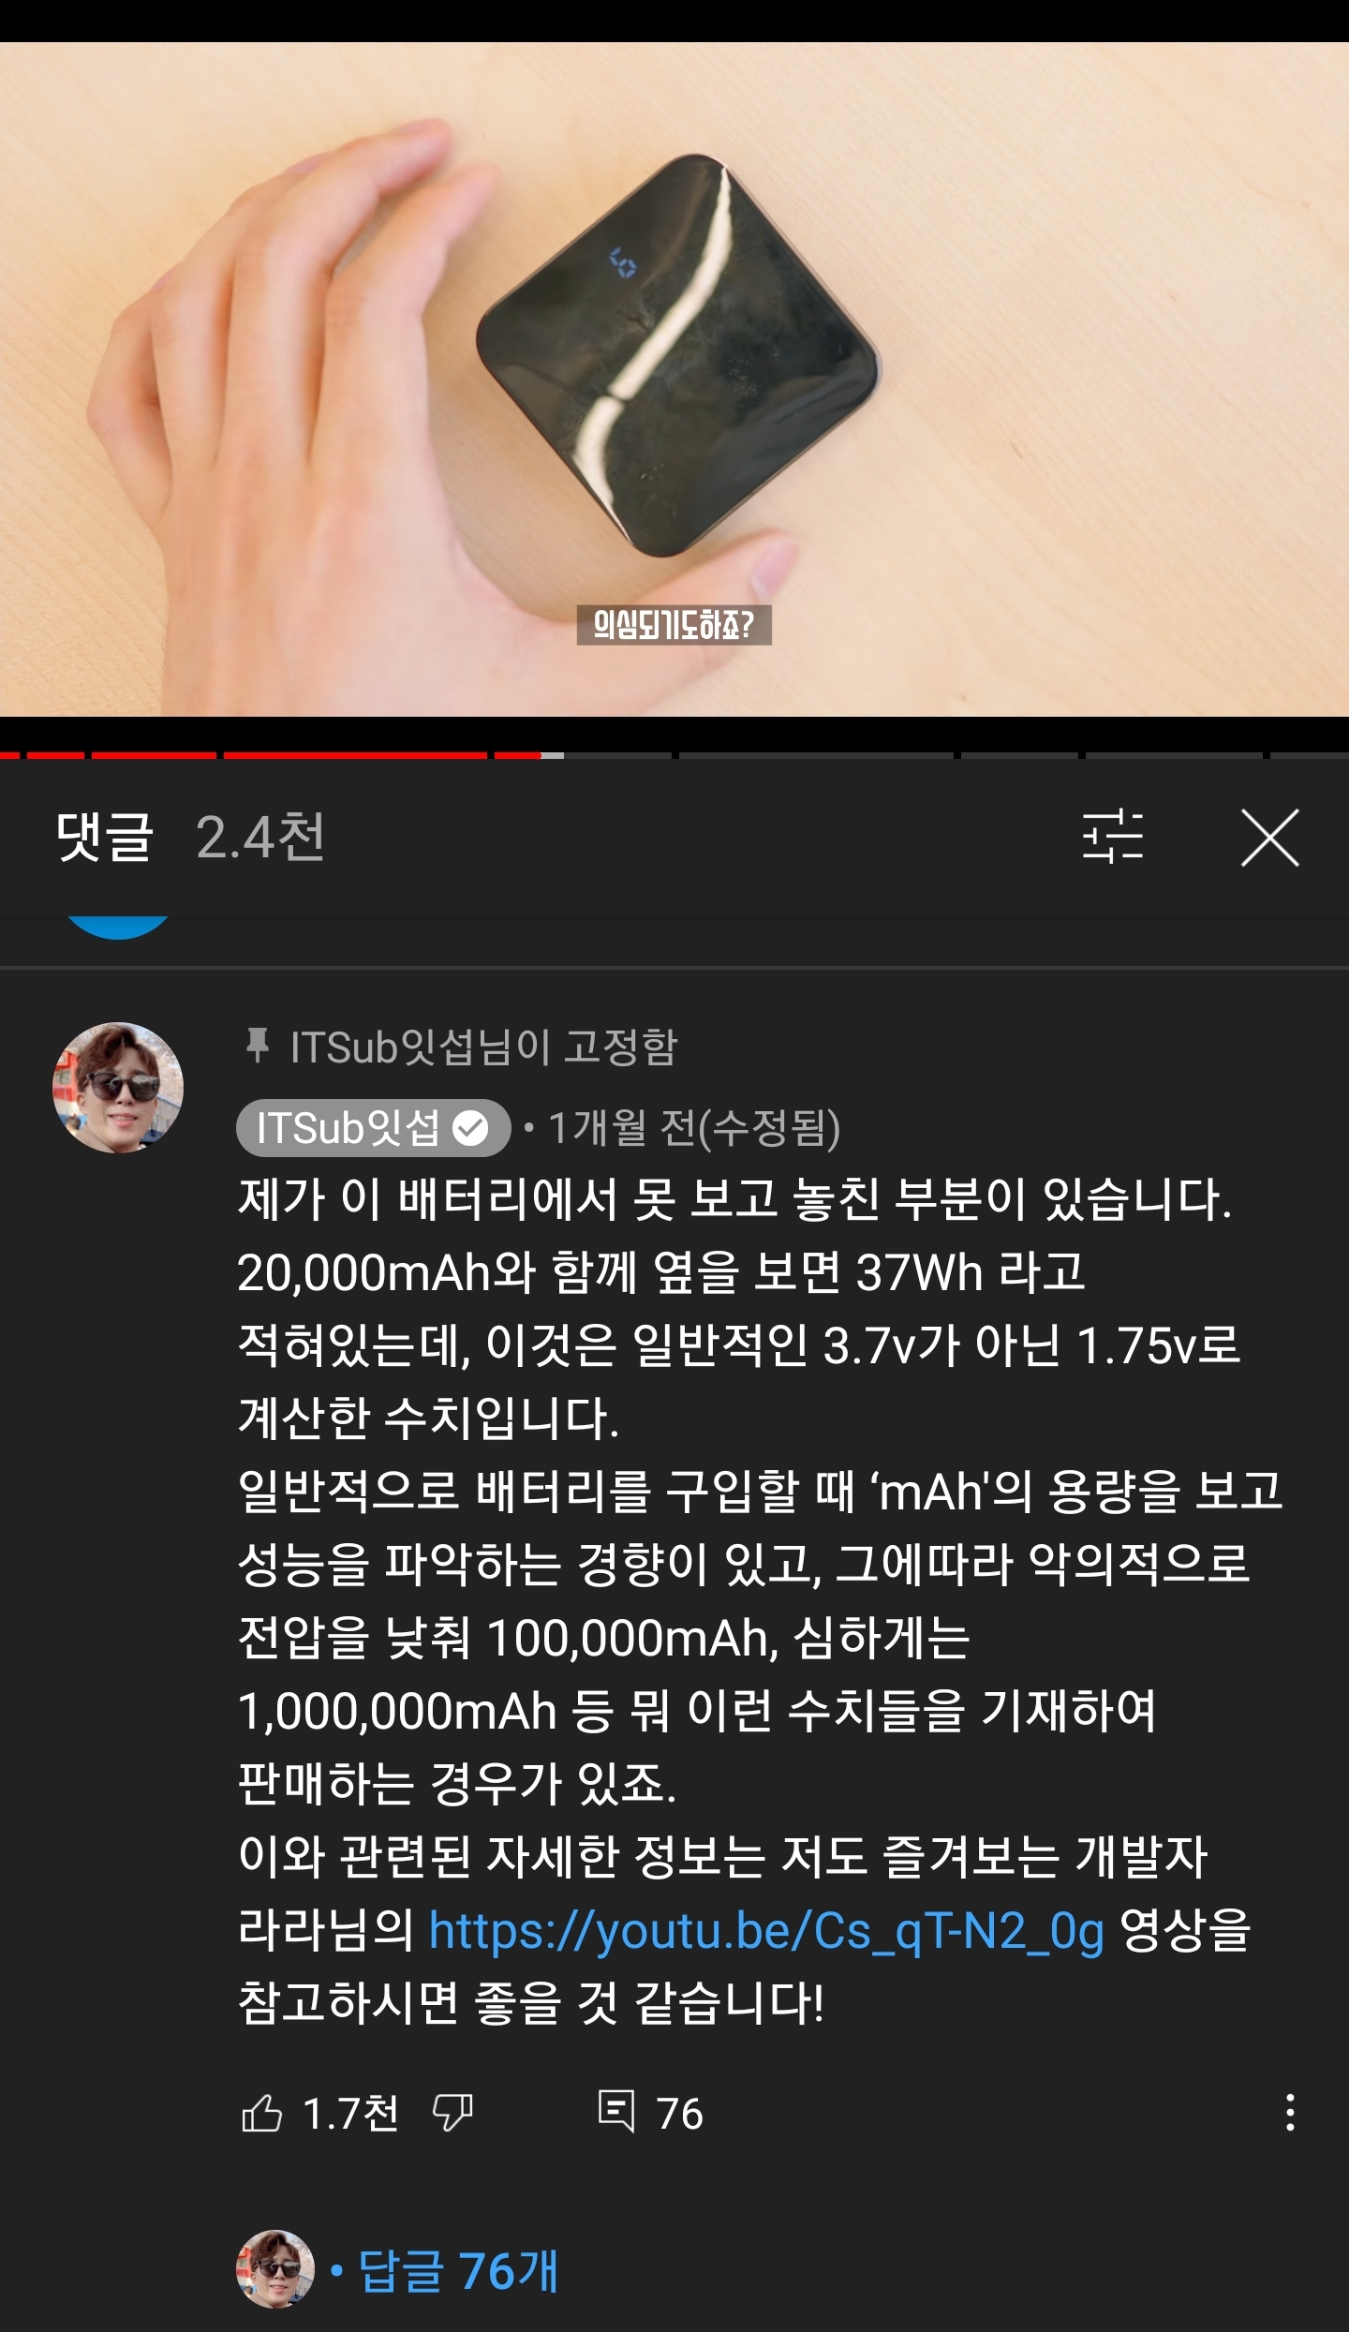Tap the 2.4천 comment count
Image resolution: width=1349 pixels, height=2332 pixels.
click(260, 837)
